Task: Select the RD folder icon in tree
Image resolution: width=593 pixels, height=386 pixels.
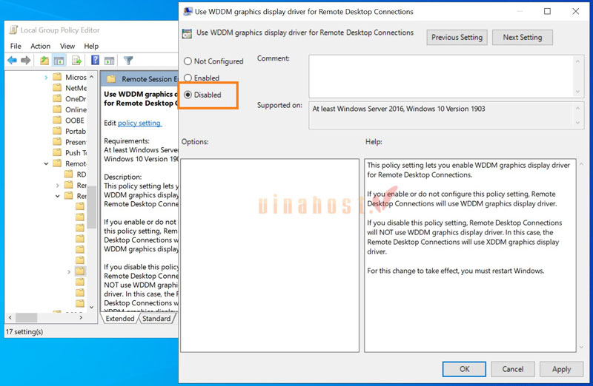Action: point(68,174)
